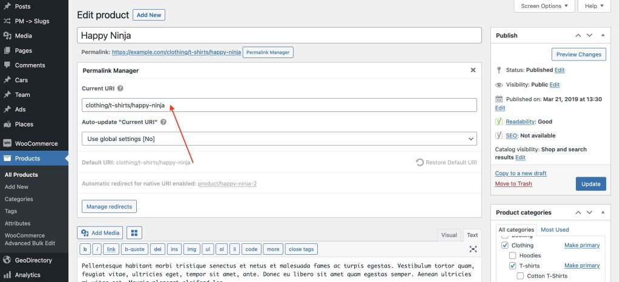Open the Posts menu pin icon
This screenshot has height=282, width=620.
click(7, 6)
